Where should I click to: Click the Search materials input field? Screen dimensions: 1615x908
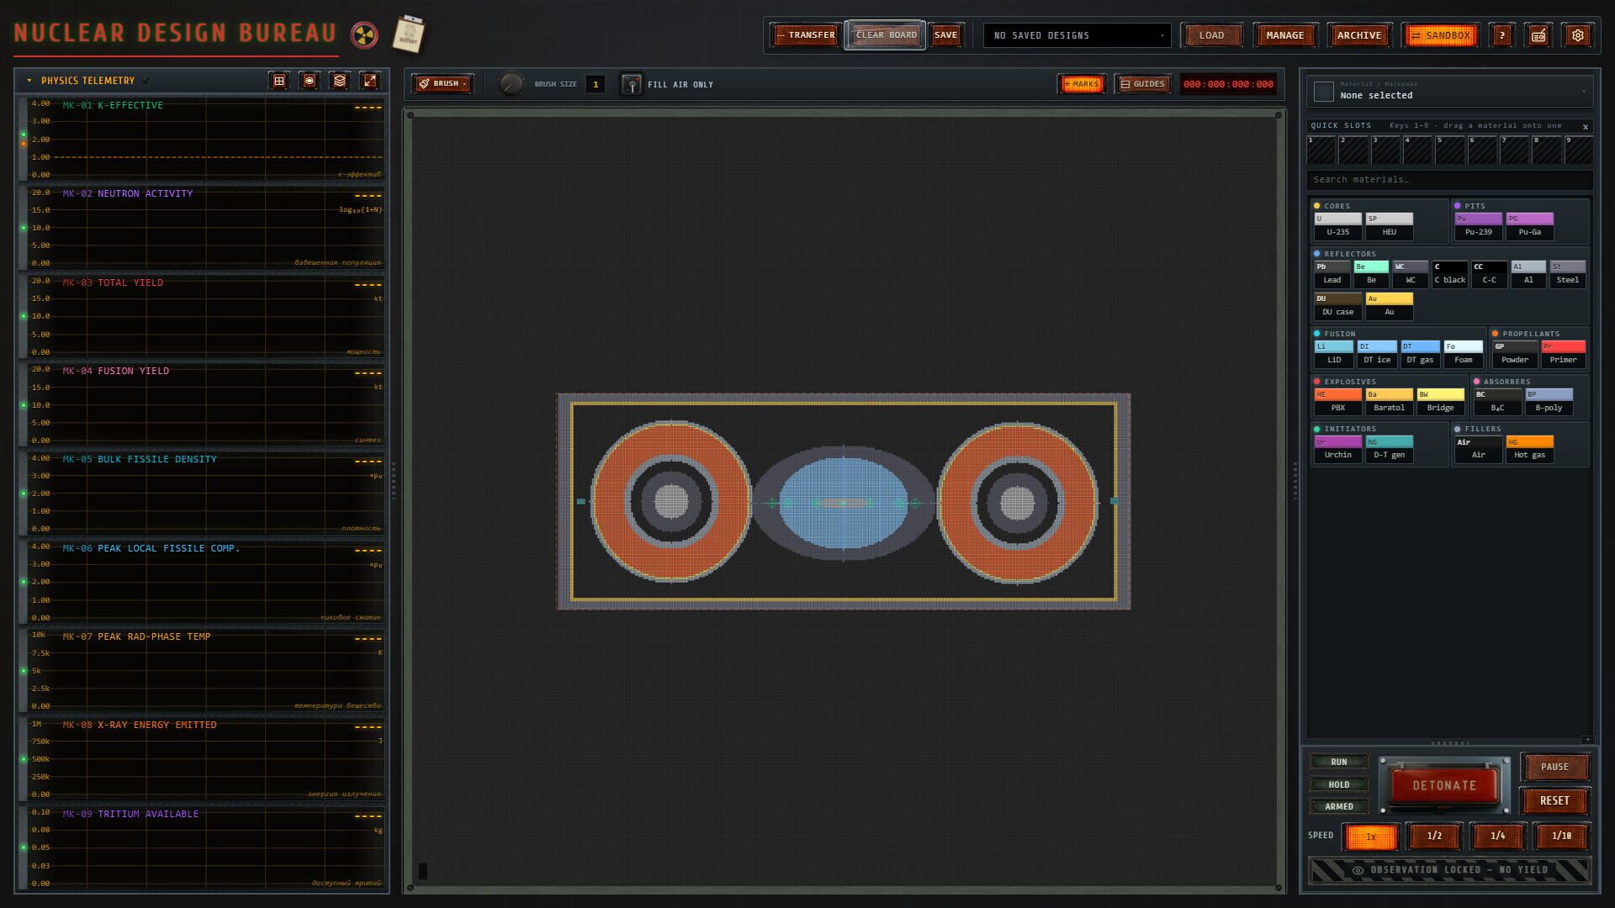pyautogui.click(x=1449, y=179)
